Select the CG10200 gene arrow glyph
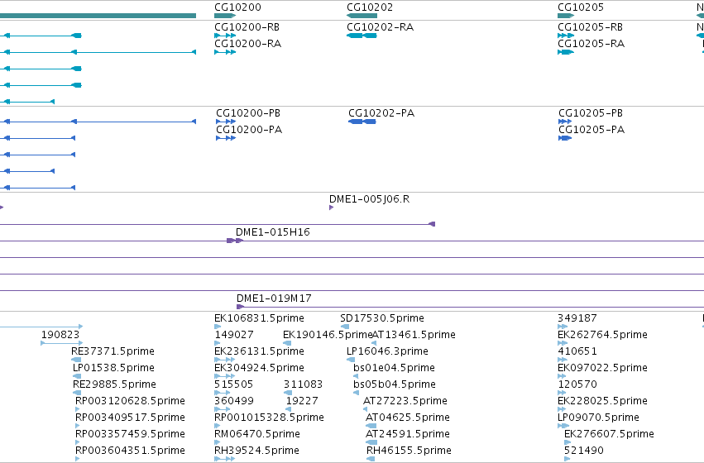Image resolution: width=704 pixels, height=463 pixels. tap(225, 16)
